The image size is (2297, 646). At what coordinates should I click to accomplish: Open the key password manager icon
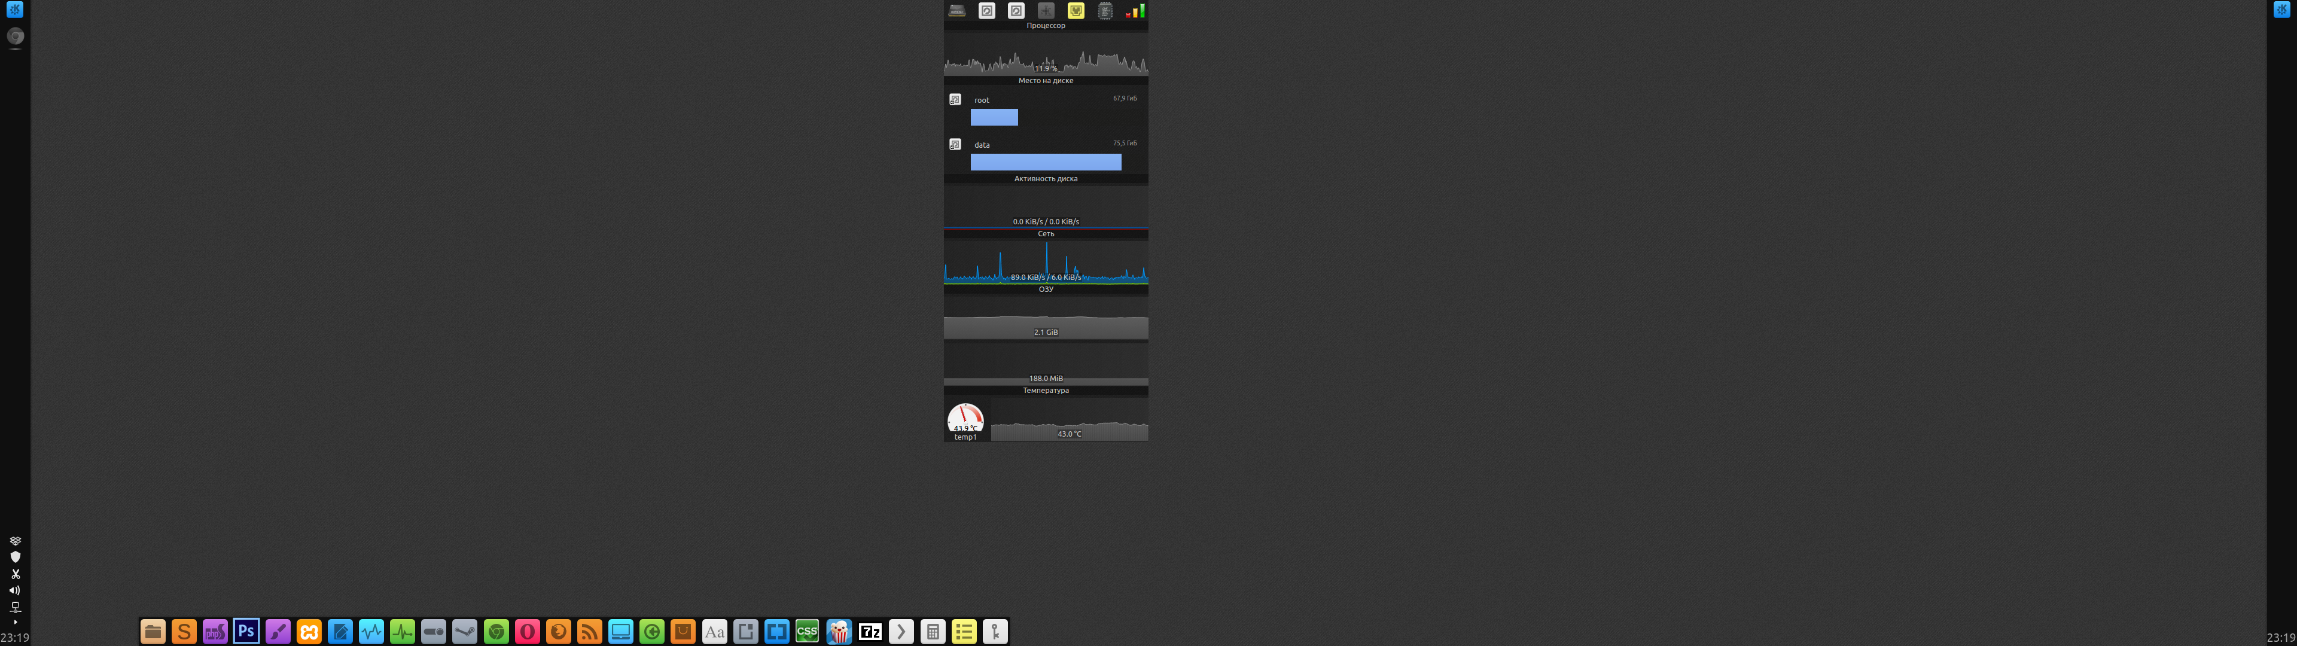994,632
